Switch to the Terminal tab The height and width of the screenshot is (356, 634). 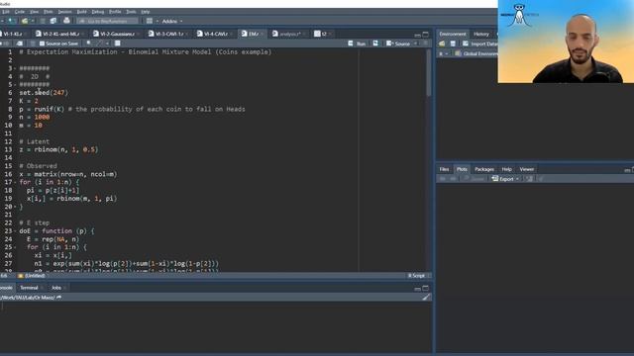[x=29, y=288]
